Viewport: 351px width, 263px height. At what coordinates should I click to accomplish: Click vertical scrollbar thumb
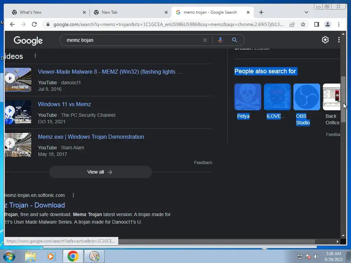point(343,99)
